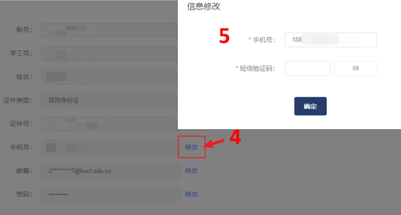Click the 邮箱 label on the form

pyautogui.click(x=24, y=171)
